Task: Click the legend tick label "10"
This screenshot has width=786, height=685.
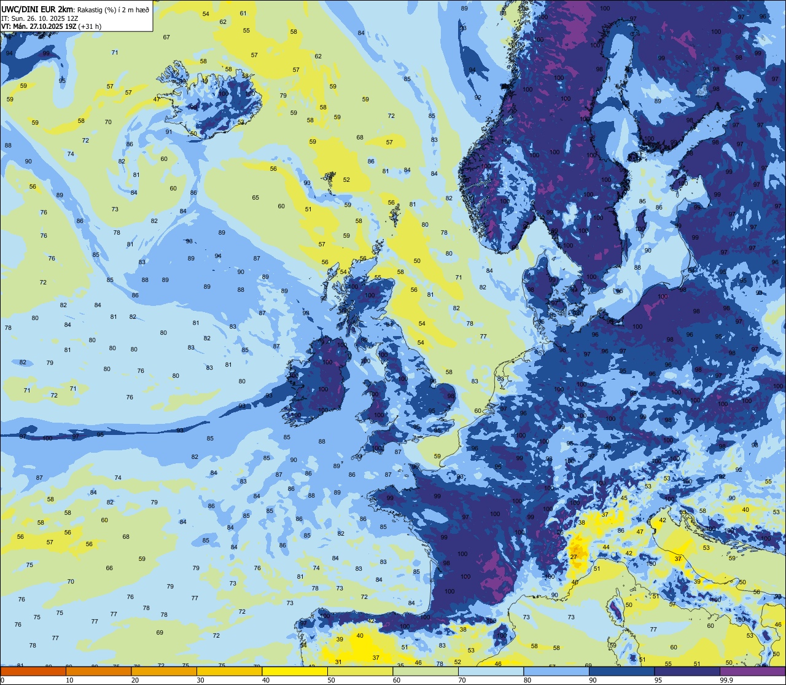Action: click(x=70, y=680)
